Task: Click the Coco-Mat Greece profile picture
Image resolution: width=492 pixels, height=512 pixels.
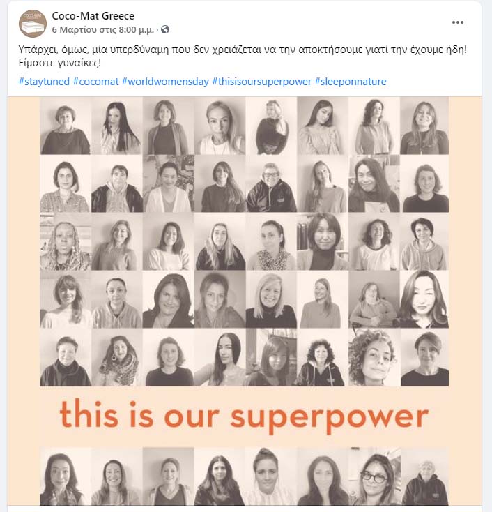Action: (33, 23)
